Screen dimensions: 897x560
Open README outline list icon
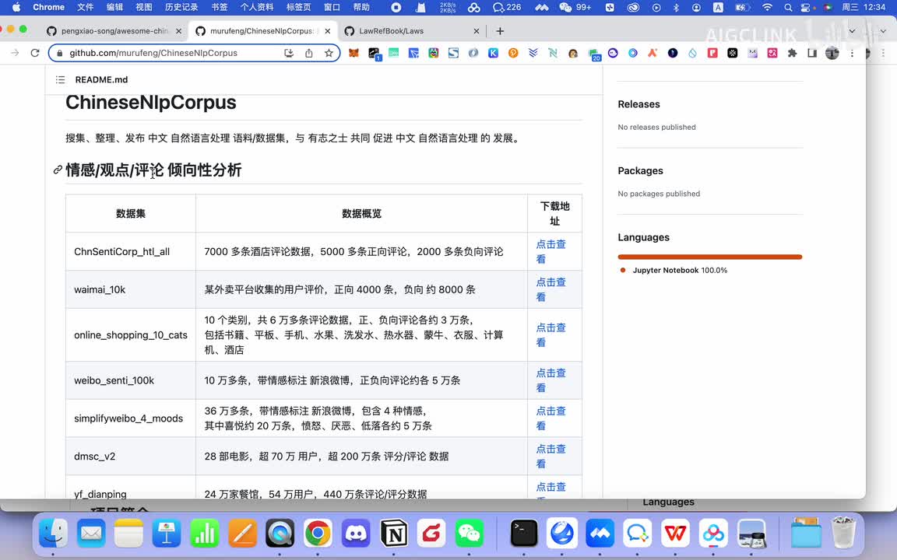click(x=61, y=80)
